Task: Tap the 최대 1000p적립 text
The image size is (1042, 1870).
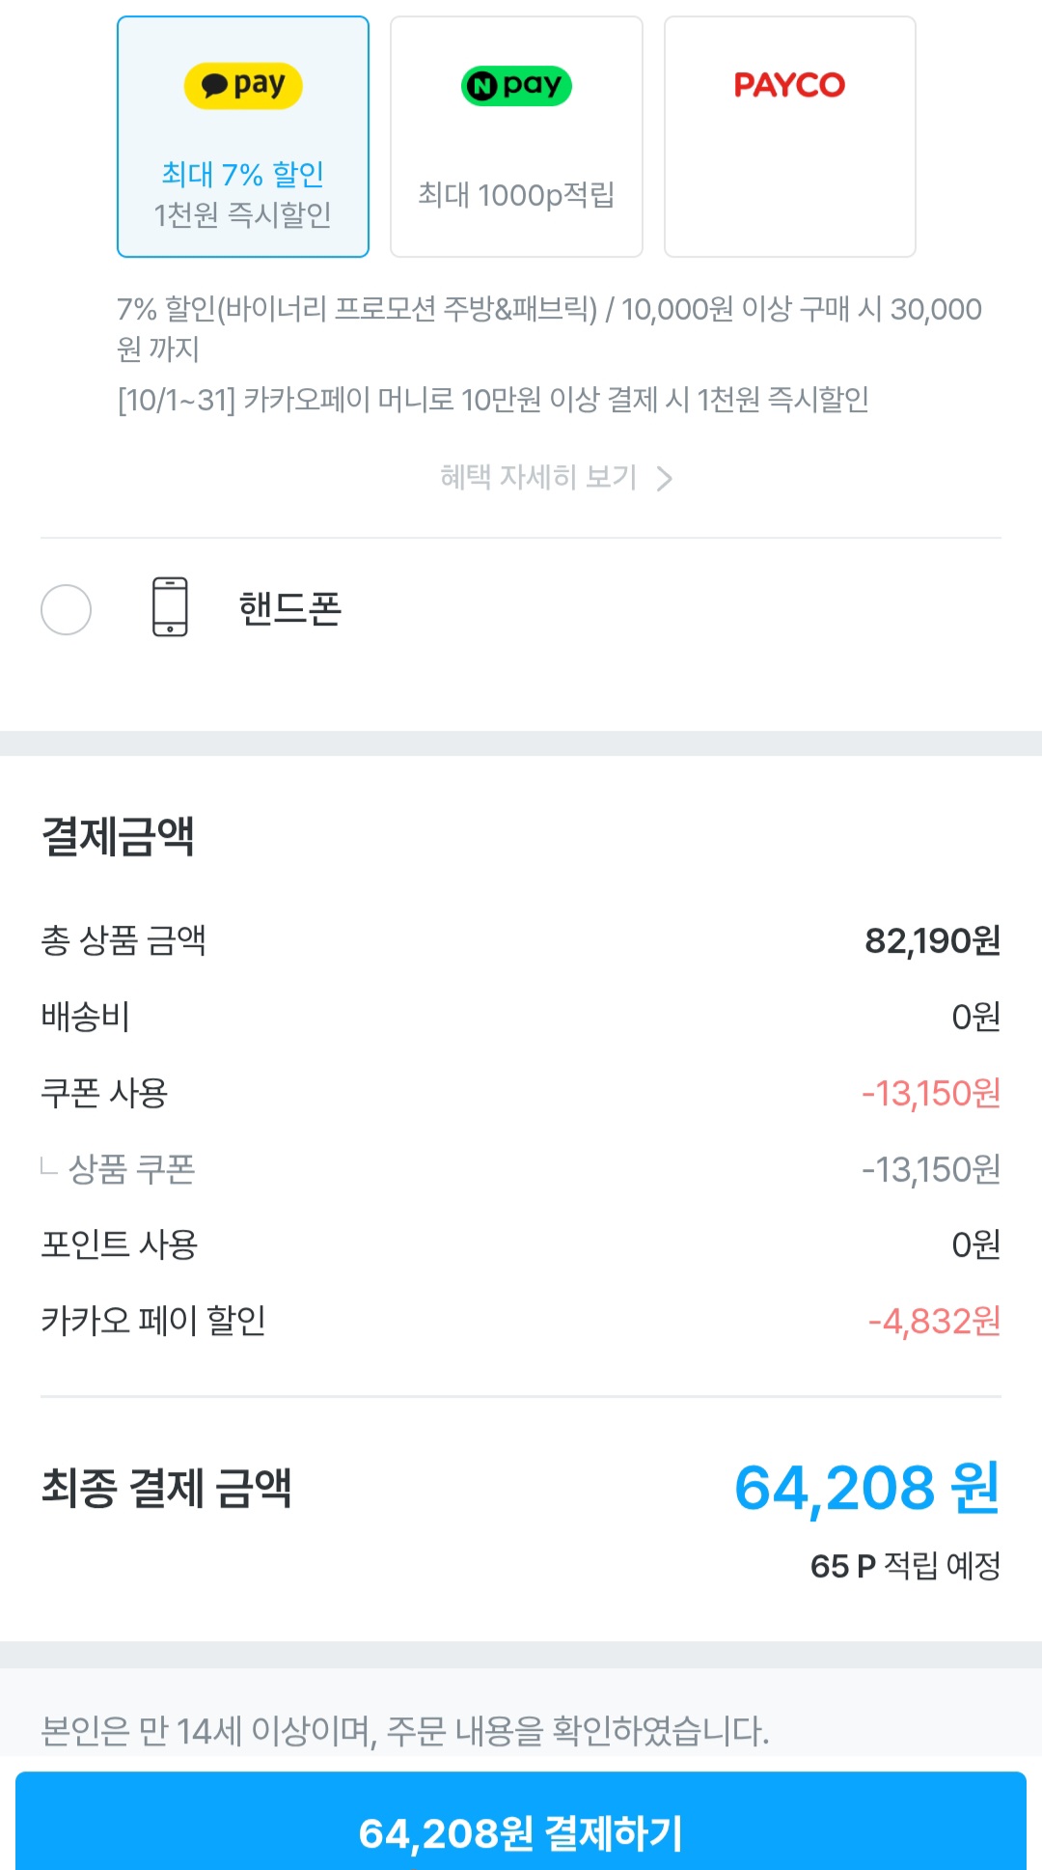Action: (x=516, y=195)
